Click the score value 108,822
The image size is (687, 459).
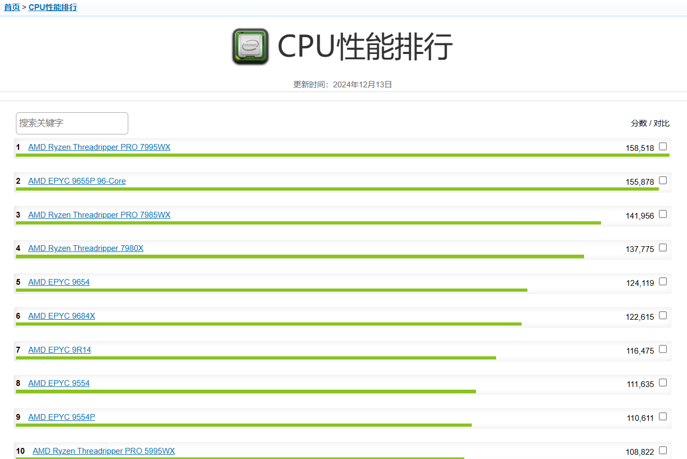point(640,452)
